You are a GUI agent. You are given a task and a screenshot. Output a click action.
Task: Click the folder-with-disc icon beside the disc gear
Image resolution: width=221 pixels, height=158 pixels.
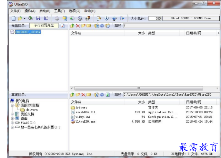point(108,26)
